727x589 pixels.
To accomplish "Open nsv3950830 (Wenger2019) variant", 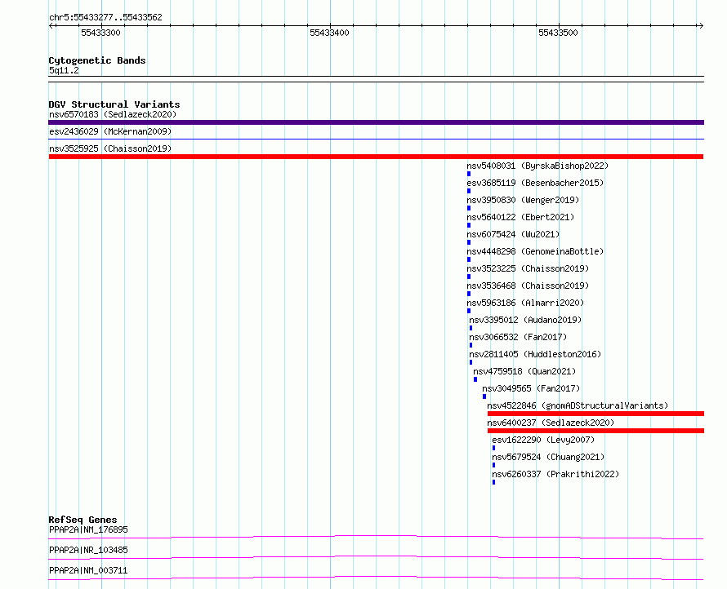I will pyautogui.click(x=523, y=200).
